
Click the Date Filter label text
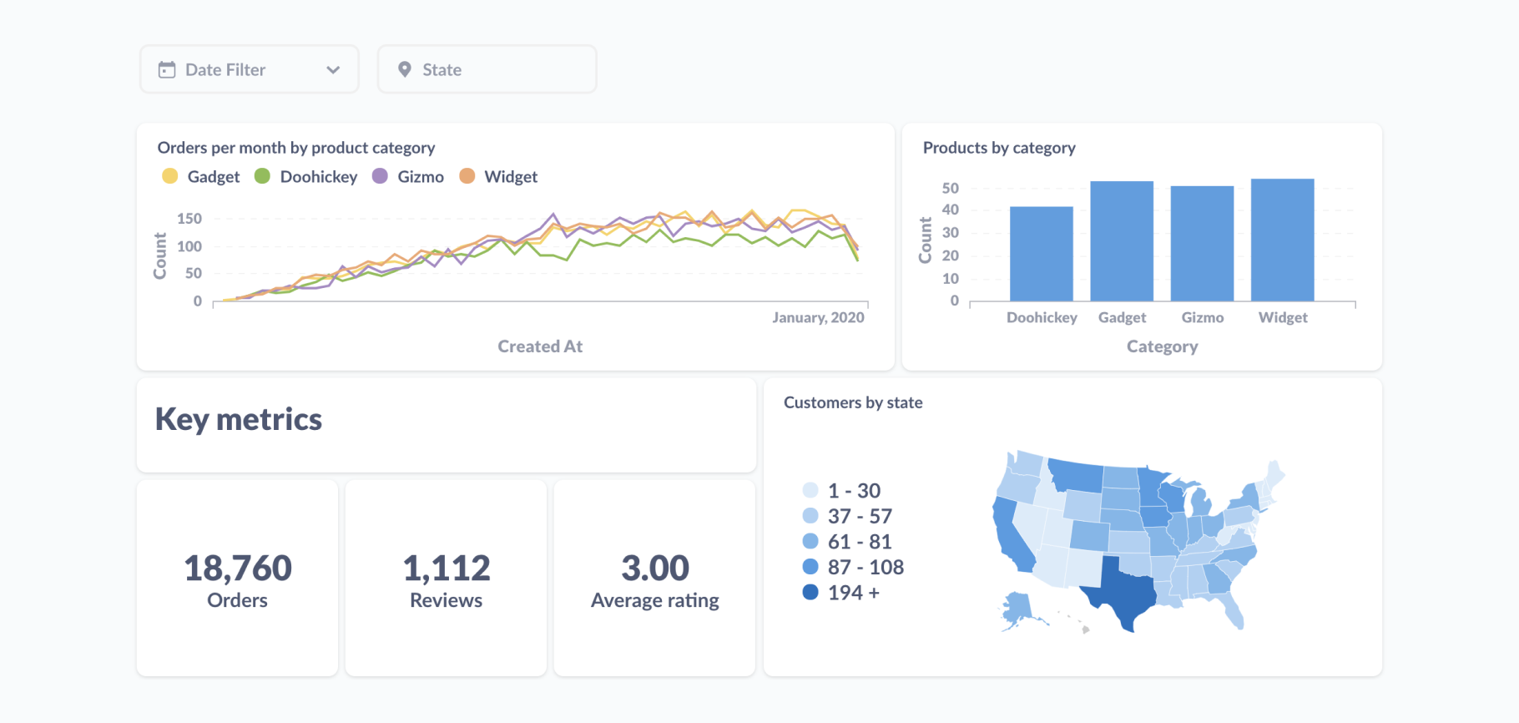[225, 70]
